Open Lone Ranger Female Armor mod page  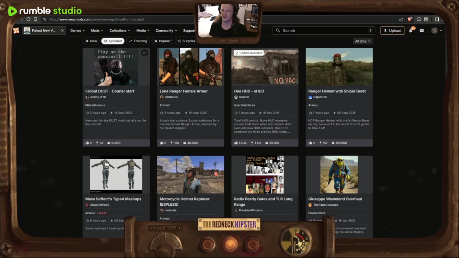tap(184, 91)
